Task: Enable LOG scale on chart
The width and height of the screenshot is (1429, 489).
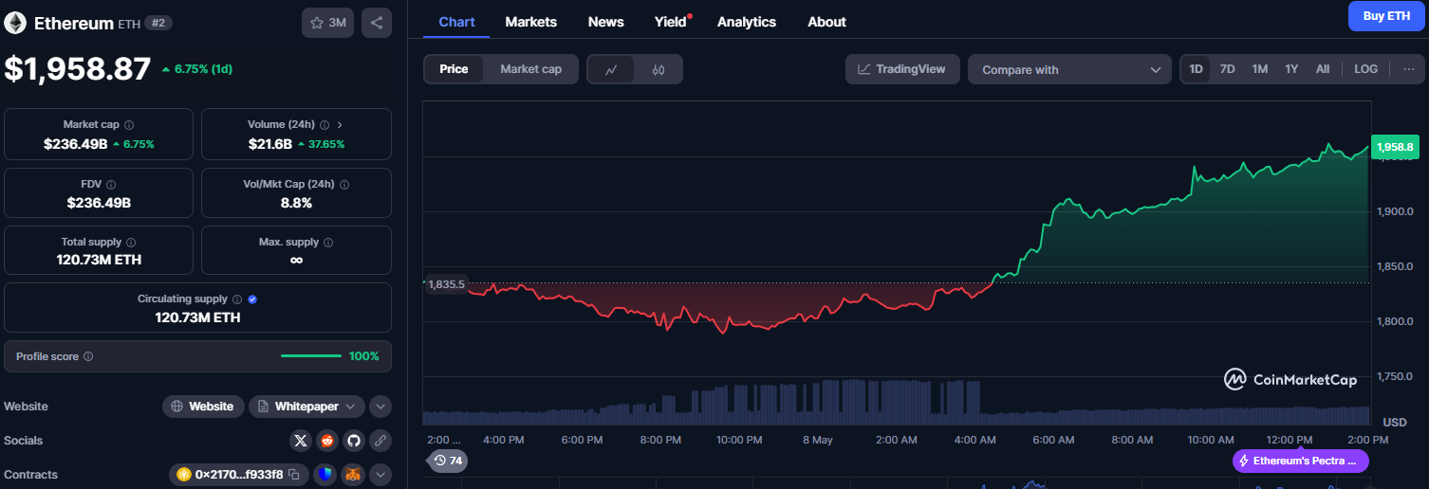Action: pyautogui.click(x=1365, y=69)
